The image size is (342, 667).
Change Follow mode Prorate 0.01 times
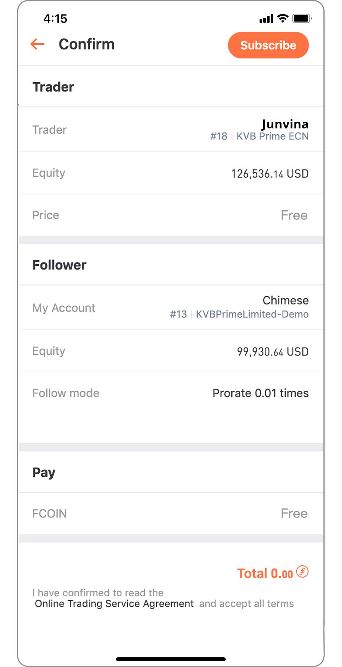tap(171, 393)
